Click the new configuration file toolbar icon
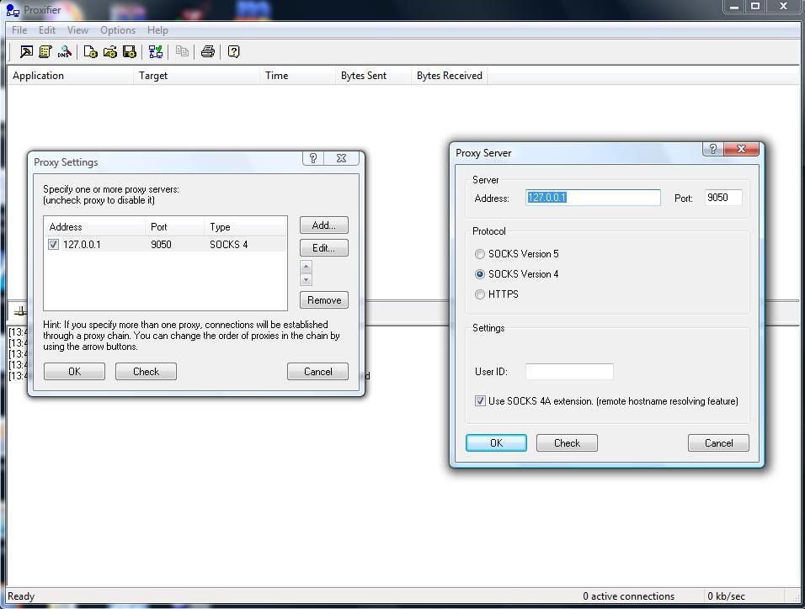 click(x=90, y=51)
